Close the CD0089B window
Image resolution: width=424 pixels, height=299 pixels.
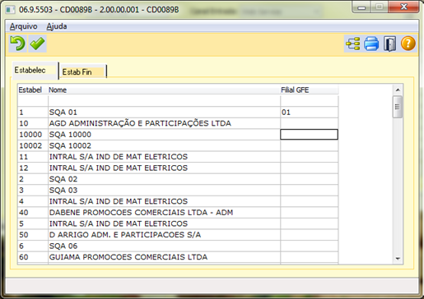pyautogui.click(x=403, y=7)
